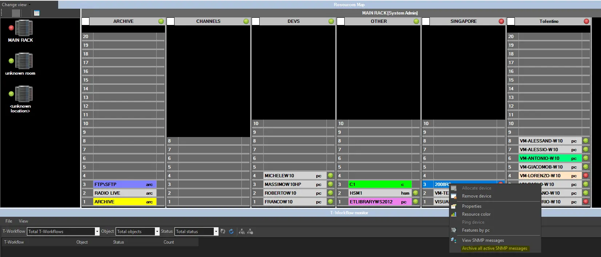Image resolution: width=601 pixels, height=257 pixels.
Task: Open the unknown location server icon
Action: (23, 94)
